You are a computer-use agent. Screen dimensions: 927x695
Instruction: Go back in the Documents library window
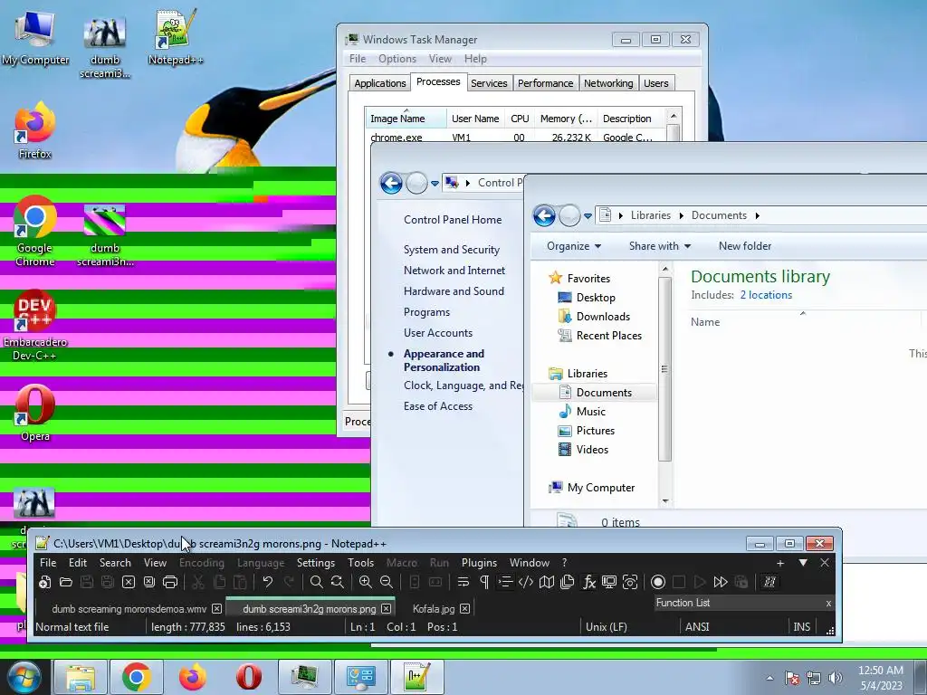click(544, 215)
